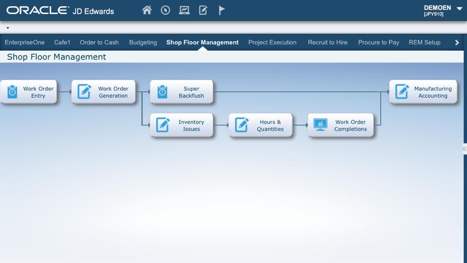The width and height of the screenshot is (467, 263).
Task: Expand the small arrow below the logo
Action: click(8, 28)
